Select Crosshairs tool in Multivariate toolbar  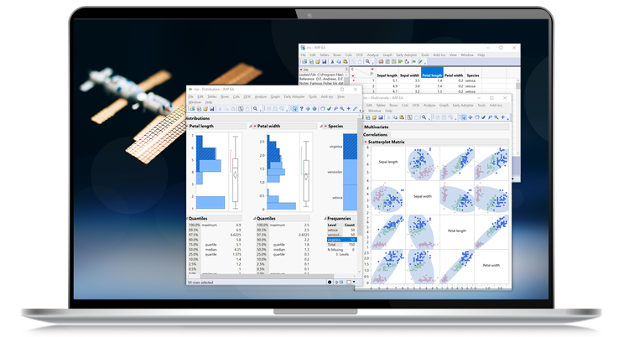[502, 117]
